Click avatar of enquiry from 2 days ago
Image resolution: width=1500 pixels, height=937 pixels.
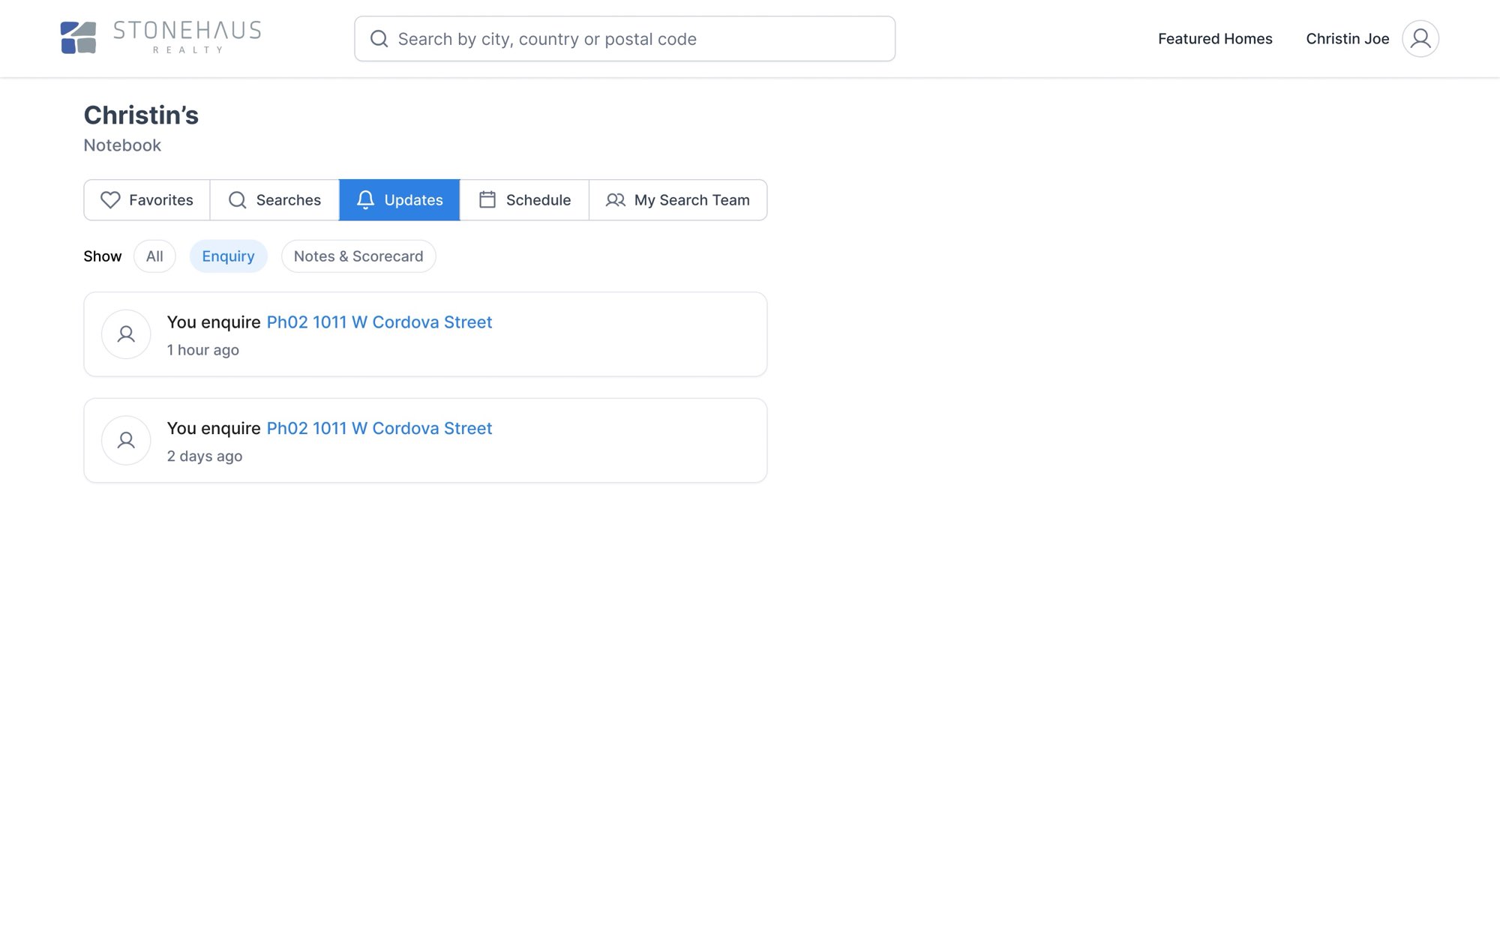click(126, 441)
